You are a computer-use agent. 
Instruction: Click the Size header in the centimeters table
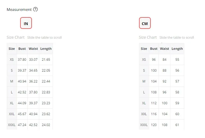(x=144, y=49)
